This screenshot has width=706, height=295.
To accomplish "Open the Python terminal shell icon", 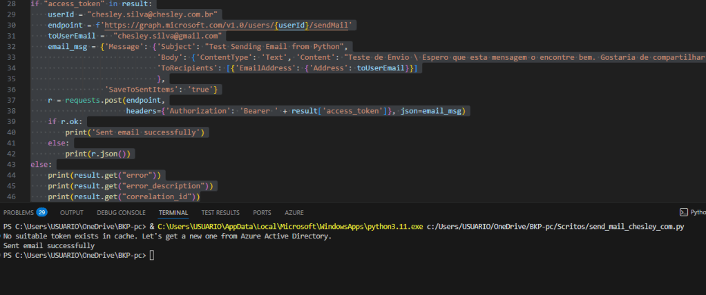I will 683,212.
